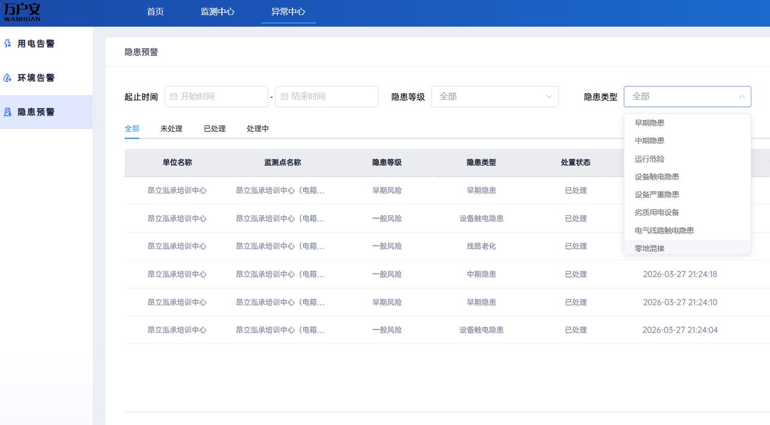770x425 pixels.
Task: Pick 零地混接 from the dropdown list
Action: coord(650,248)
